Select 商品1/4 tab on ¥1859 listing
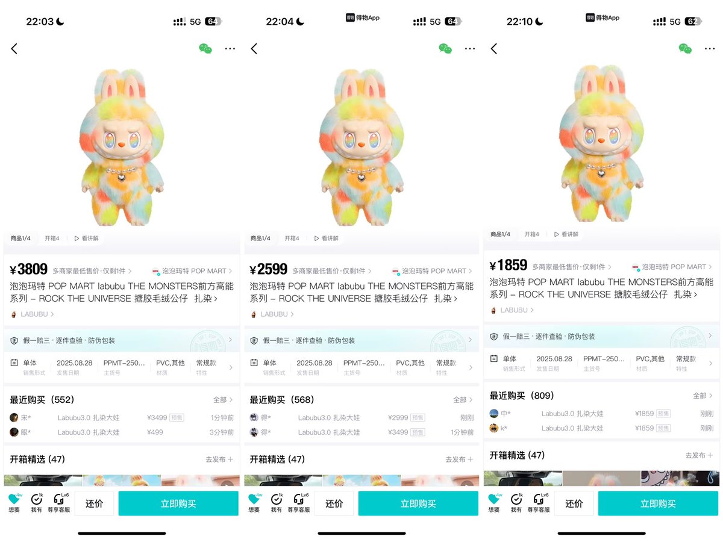Screen dimensions: 723x542 pos(500,234)
